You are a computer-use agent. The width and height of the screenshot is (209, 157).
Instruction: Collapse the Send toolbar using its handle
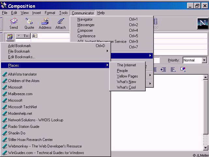(1, 23)
